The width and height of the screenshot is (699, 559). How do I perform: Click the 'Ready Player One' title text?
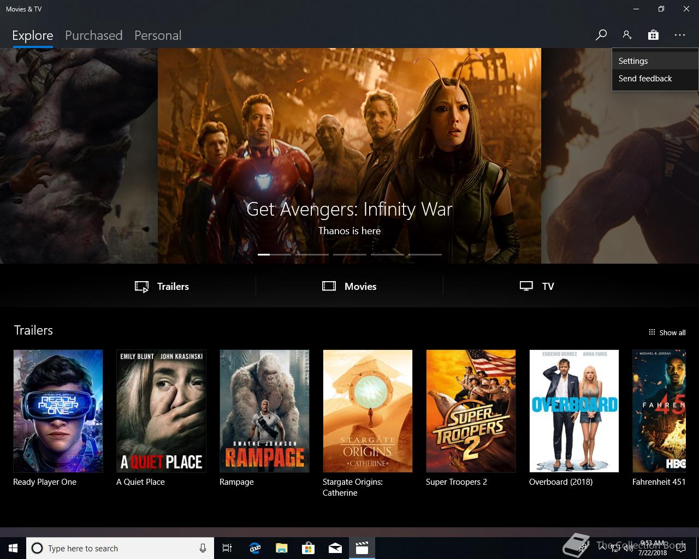(45, 482)
